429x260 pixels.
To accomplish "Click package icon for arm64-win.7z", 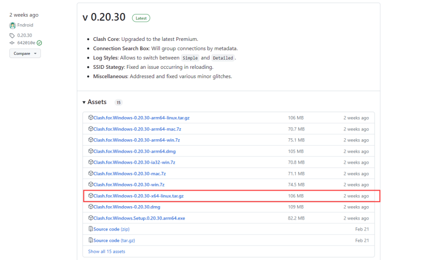I will coord(91,140).
